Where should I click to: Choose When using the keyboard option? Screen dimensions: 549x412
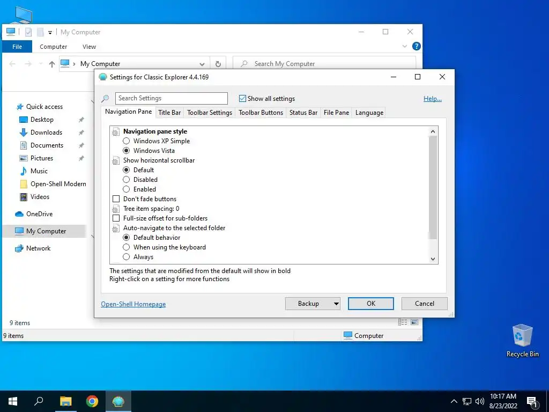click(127, 247)
